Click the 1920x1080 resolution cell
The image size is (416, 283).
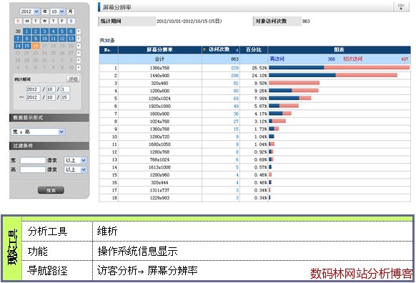click(159, 106)
